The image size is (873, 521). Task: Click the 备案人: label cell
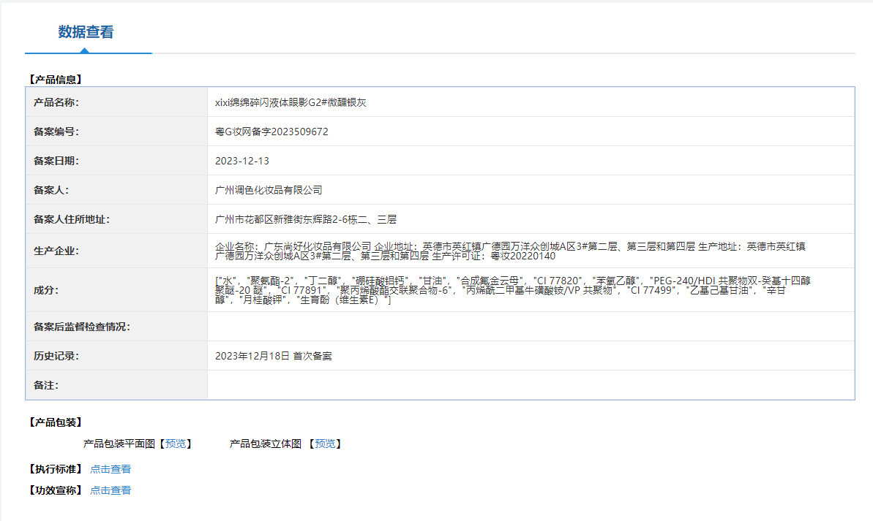coord(116,190)
